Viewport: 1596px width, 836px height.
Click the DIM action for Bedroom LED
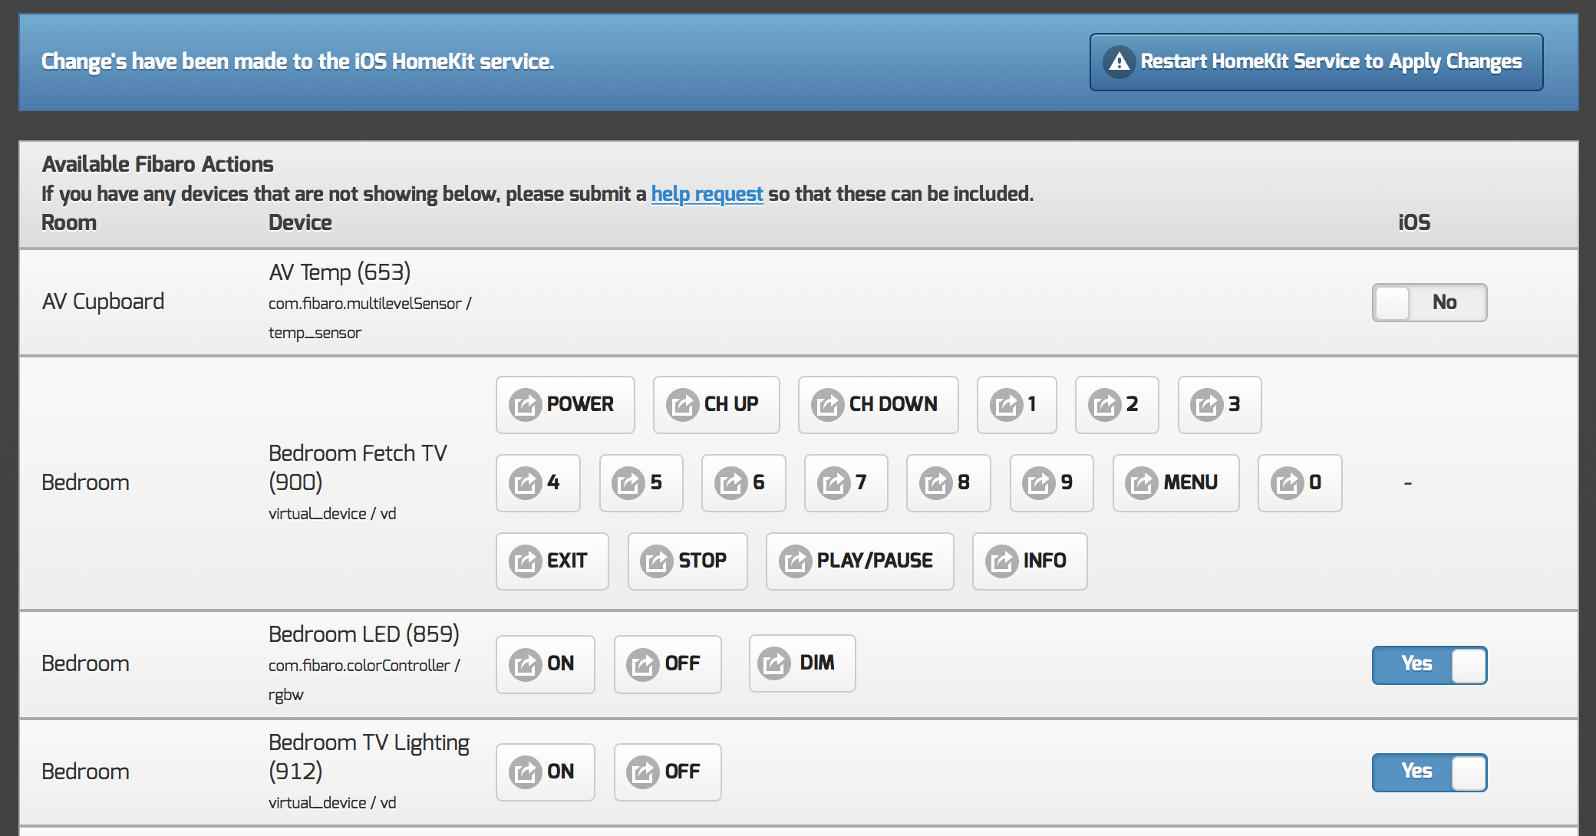coord(802,663)
